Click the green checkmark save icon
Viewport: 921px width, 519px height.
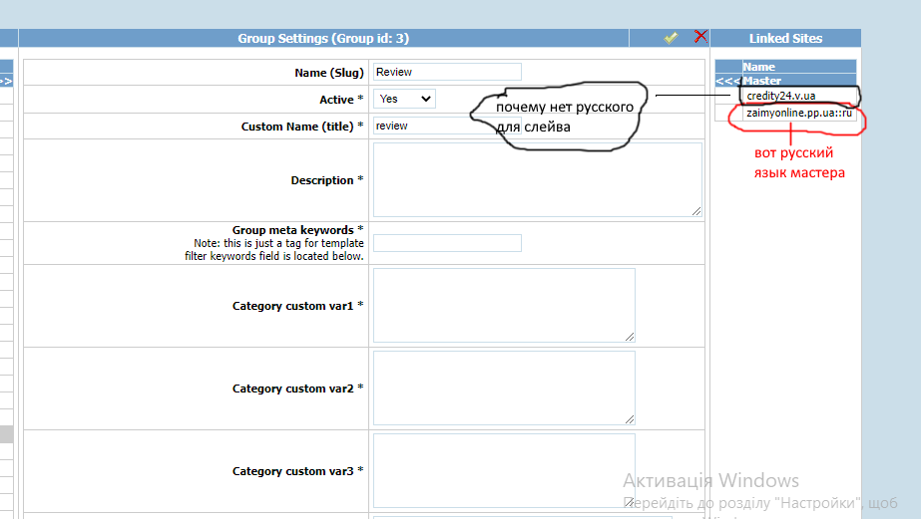click(671, 38)
